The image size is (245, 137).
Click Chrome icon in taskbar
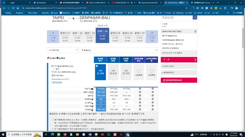pos(127,134)
